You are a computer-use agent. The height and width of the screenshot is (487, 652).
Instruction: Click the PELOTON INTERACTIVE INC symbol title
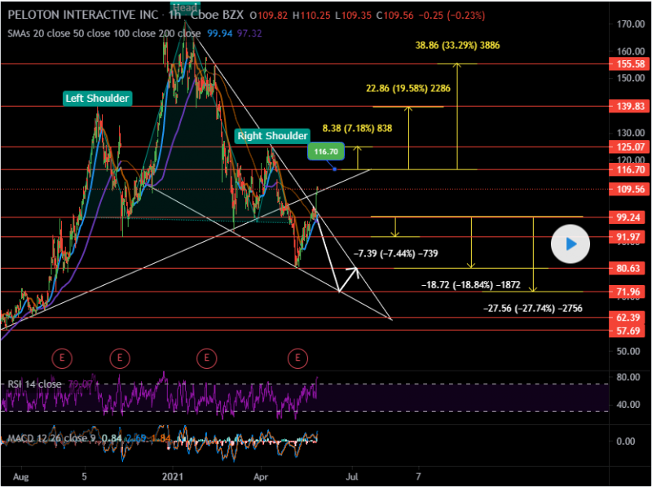(x=83, y=15)
